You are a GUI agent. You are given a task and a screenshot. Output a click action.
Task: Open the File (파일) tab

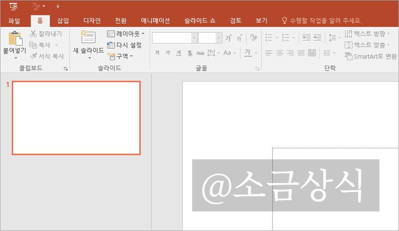pos(14,21)
